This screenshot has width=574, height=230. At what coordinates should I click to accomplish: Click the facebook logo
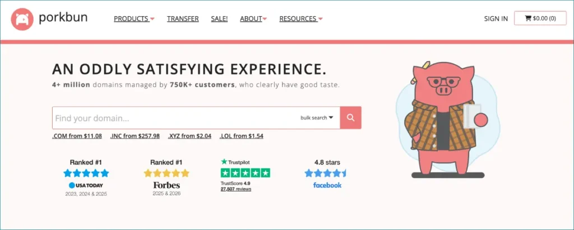327,185
